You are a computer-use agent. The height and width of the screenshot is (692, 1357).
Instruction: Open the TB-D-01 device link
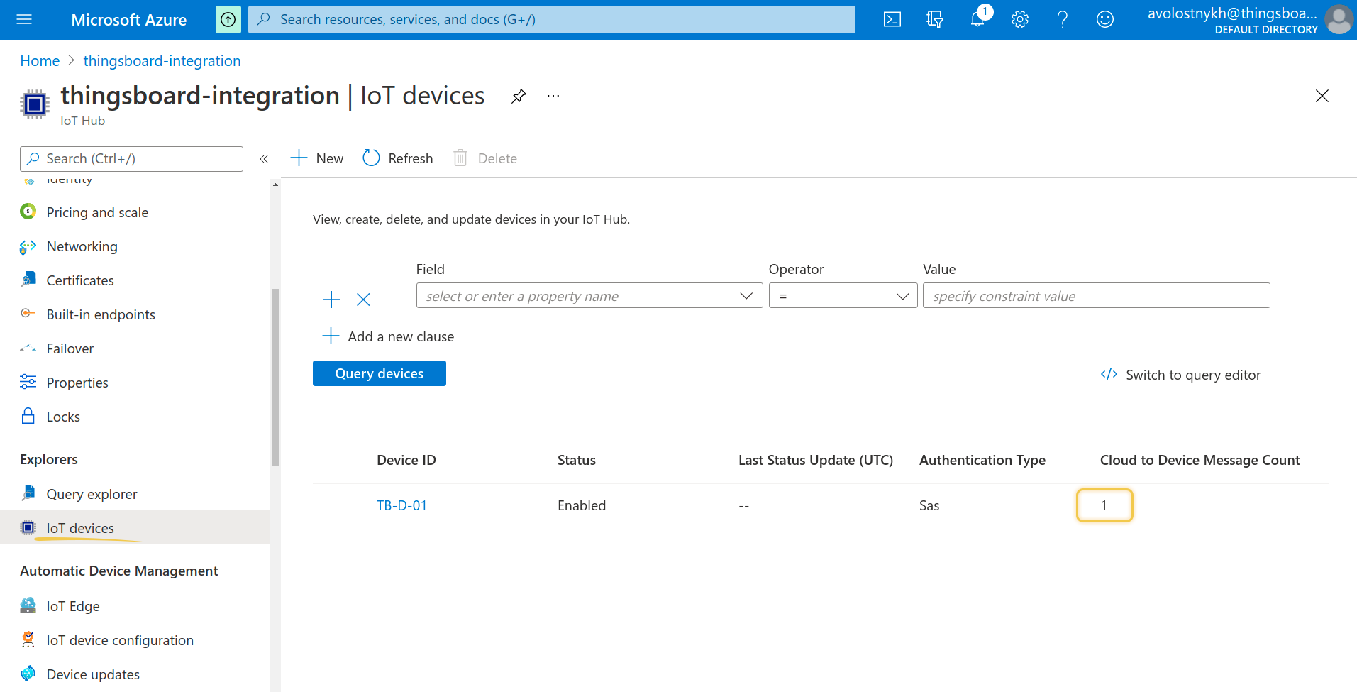tap(401, 505)
